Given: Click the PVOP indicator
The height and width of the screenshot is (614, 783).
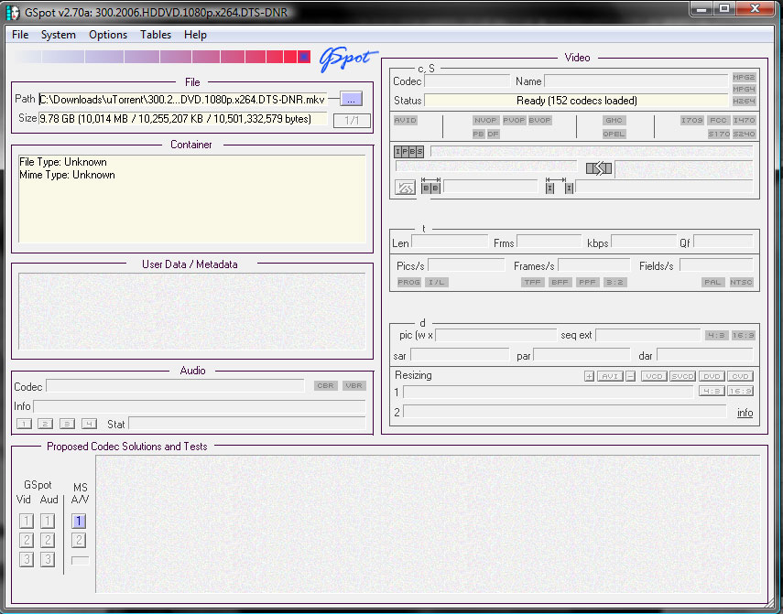Looking at the screenshot, I should [x=514, y=120].
